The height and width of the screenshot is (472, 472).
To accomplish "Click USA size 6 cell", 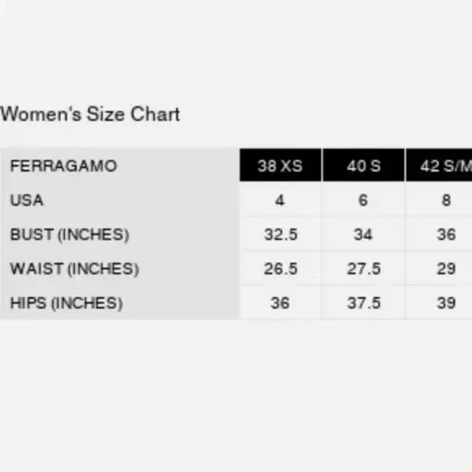I will 364,200.
